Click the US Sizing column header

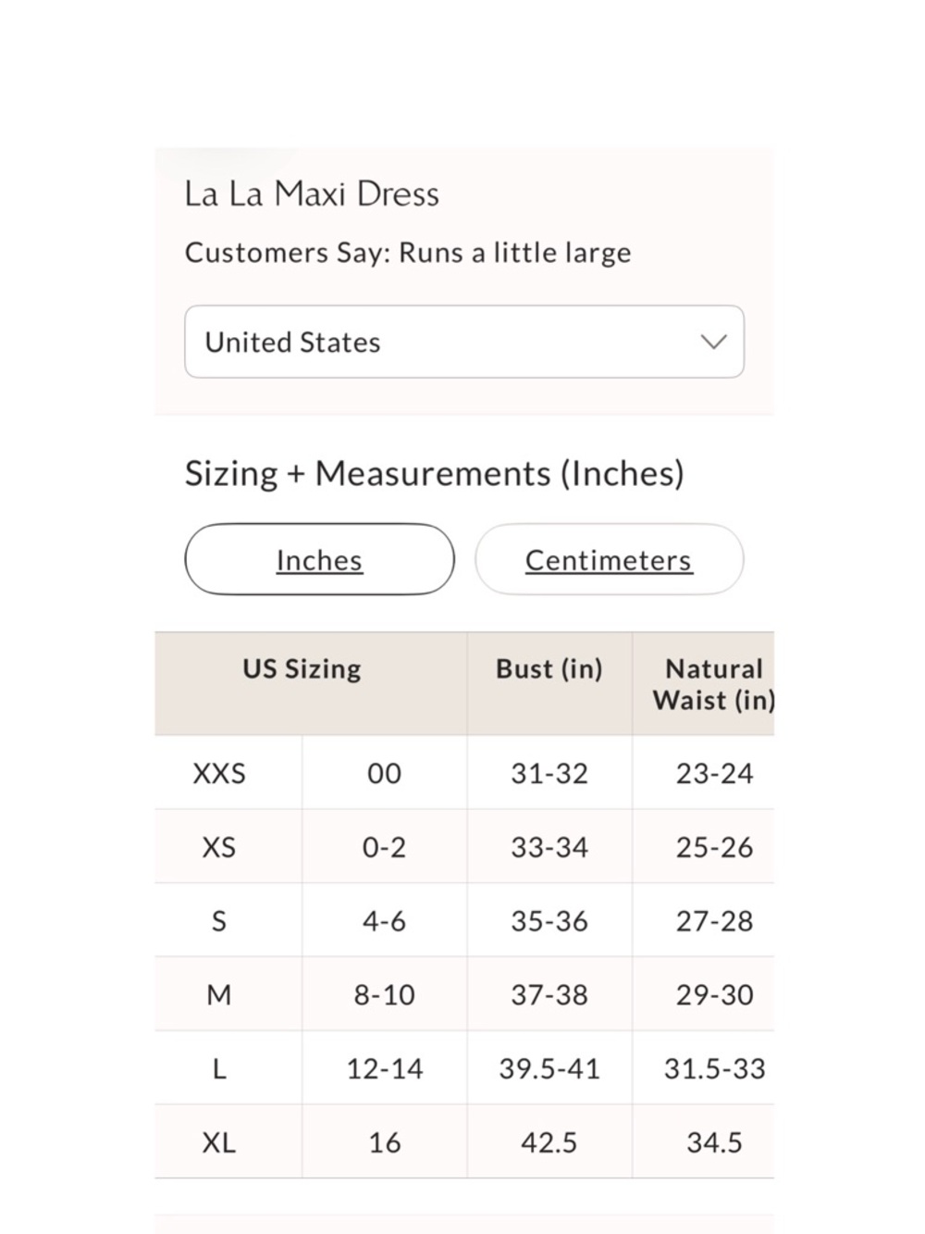(x=302, y=668)
